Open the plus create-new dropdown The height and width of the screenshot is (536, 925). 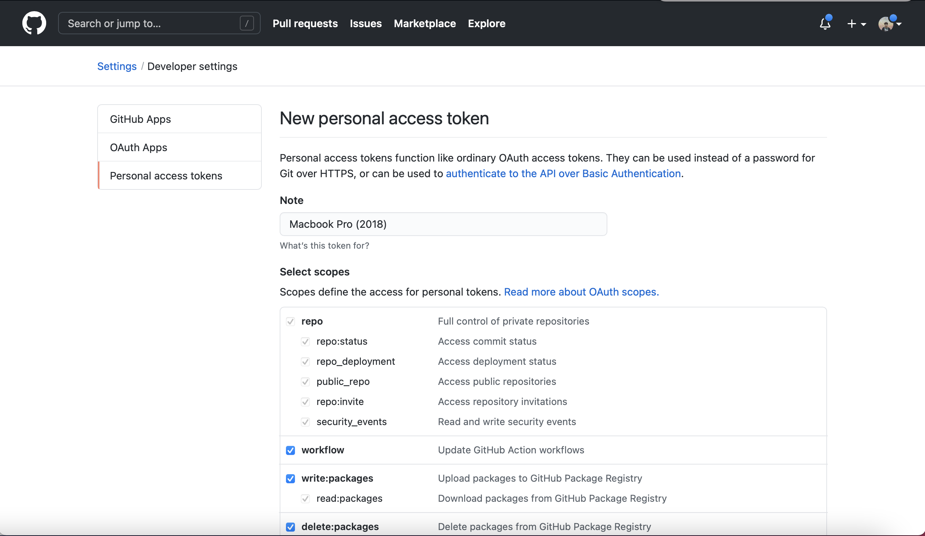coord(856,24)
